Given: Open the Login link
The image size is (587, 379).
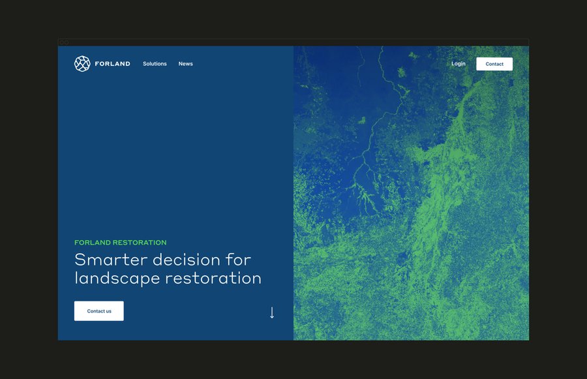Looking at the screenshot, I should click(x=458, y=64).
